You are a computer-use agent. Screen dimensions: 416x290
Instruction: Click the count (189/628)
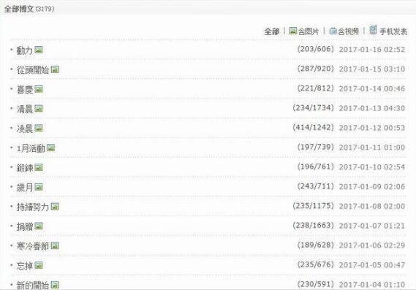coord(315,245)
